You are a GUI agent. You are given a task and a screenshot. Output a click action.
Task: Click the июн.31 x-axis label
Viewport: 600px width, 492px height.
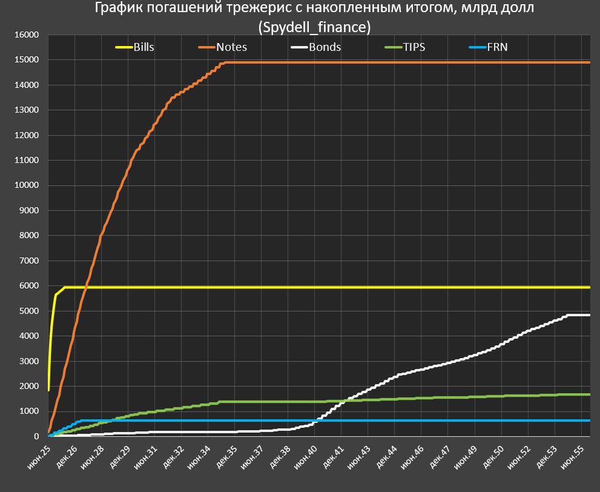(146, 457)
